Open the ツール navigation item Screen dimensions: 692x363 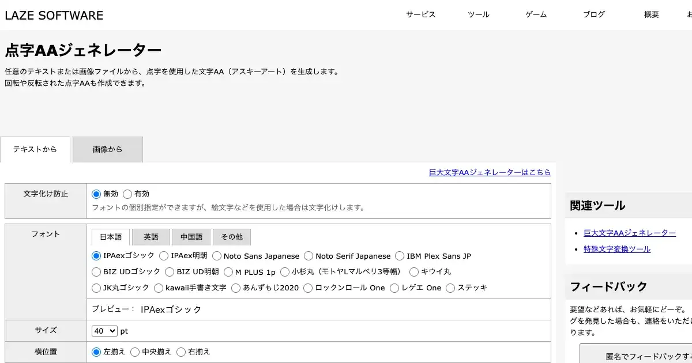[x=479, y=15]
